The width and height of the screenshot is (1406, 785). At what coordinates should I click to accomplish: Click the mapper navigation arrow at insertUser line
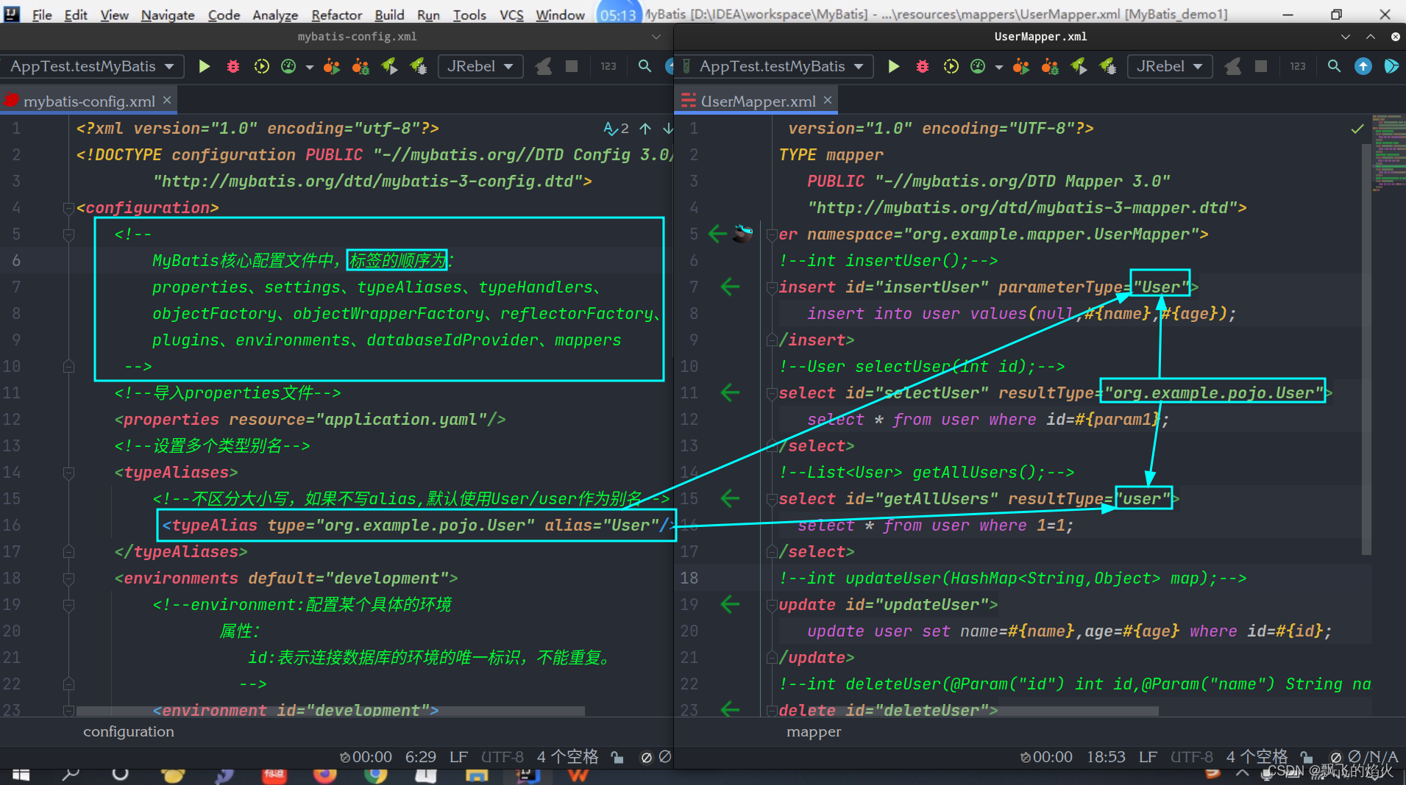(x=730, y=287)
